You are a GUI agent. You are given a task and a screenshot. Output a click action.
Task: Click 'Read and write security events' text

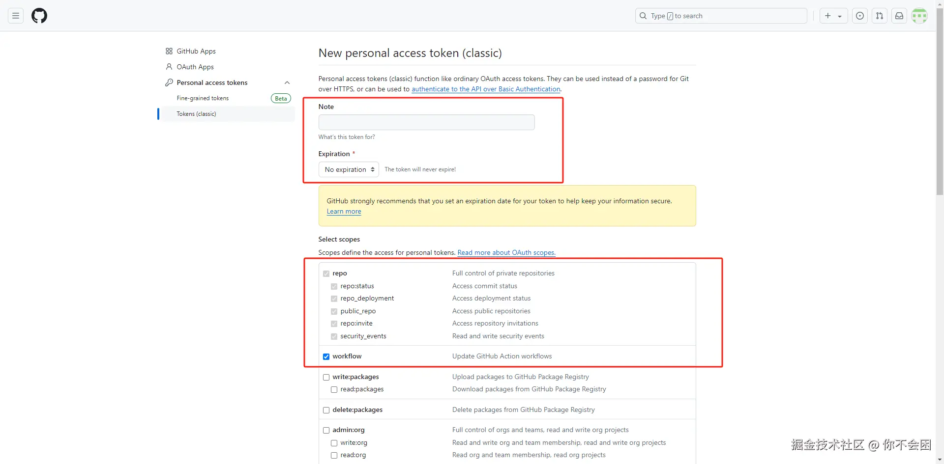point(498,336)
